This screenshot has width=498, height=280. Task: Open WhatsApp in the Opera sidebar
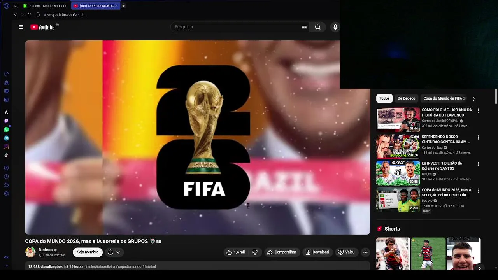tap(6, 129)
